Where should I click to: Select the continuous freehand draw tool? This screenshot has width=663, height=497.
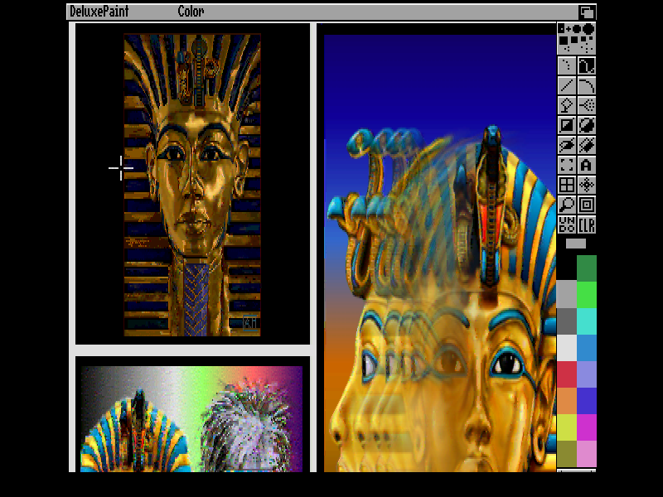[x=587, y=65]
